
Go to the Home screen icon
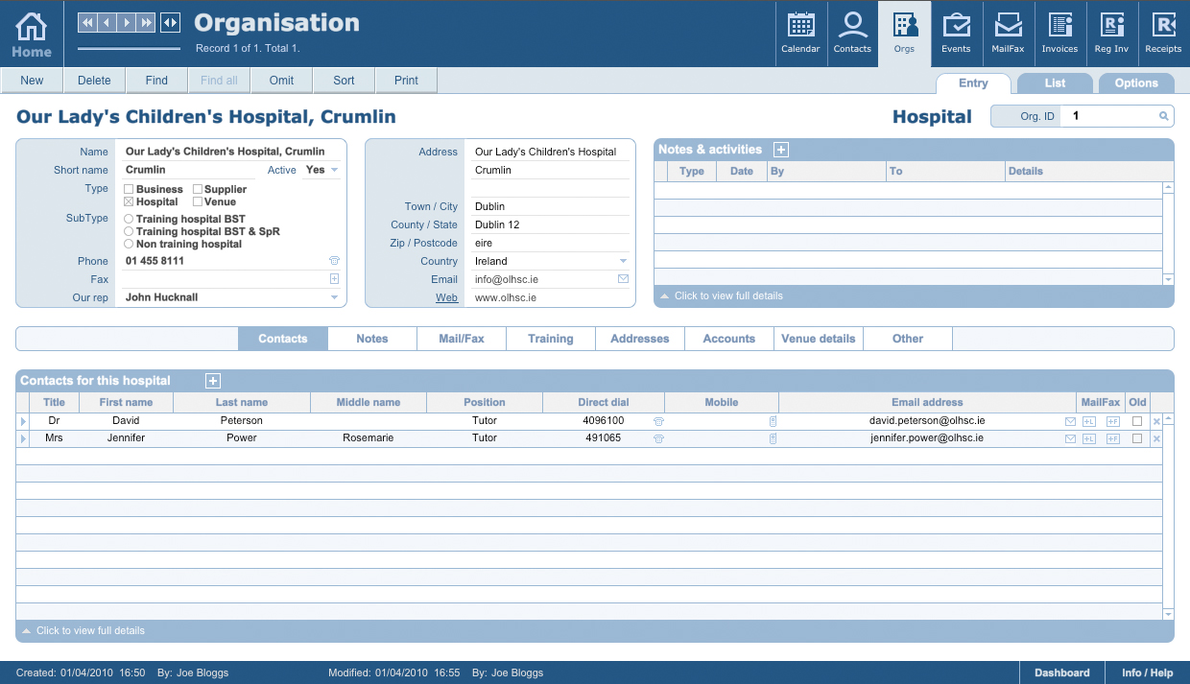pyautogui.click(x=32, y=34)
